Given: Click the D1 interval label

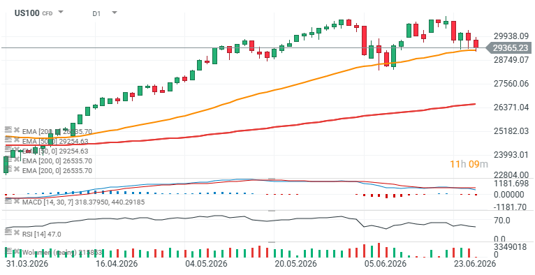Looking at the screenshot, I should pyautogui.click(x=96, y=14).
